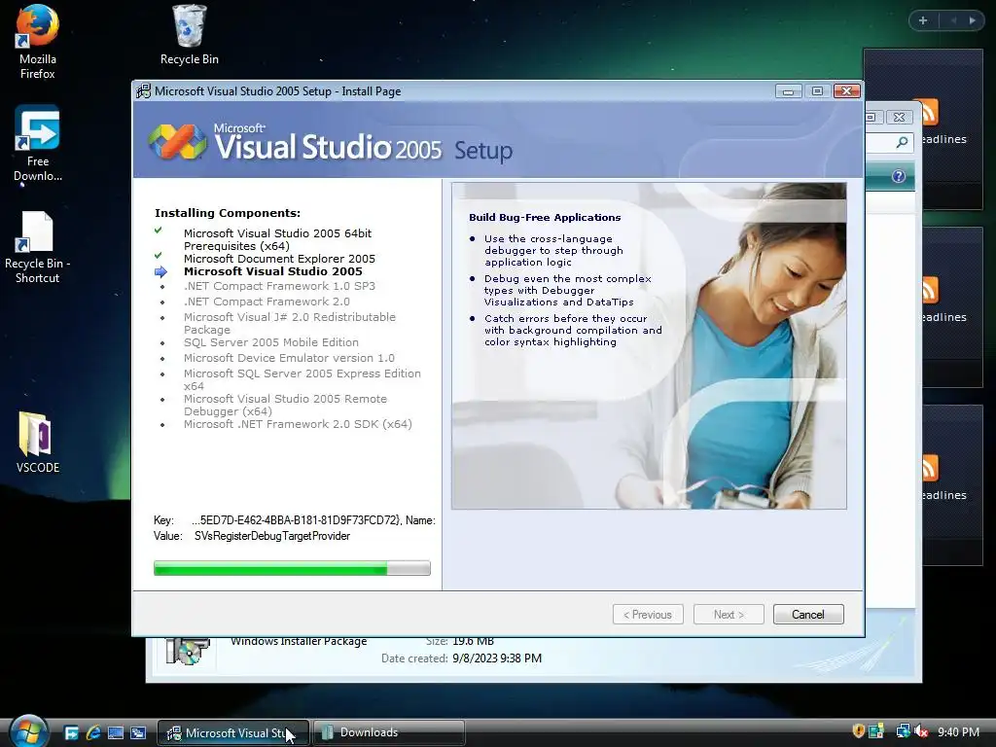
Task: Click the 'SVsRegisterDebugTargetProvider' value text
Action: pos(272,536)
